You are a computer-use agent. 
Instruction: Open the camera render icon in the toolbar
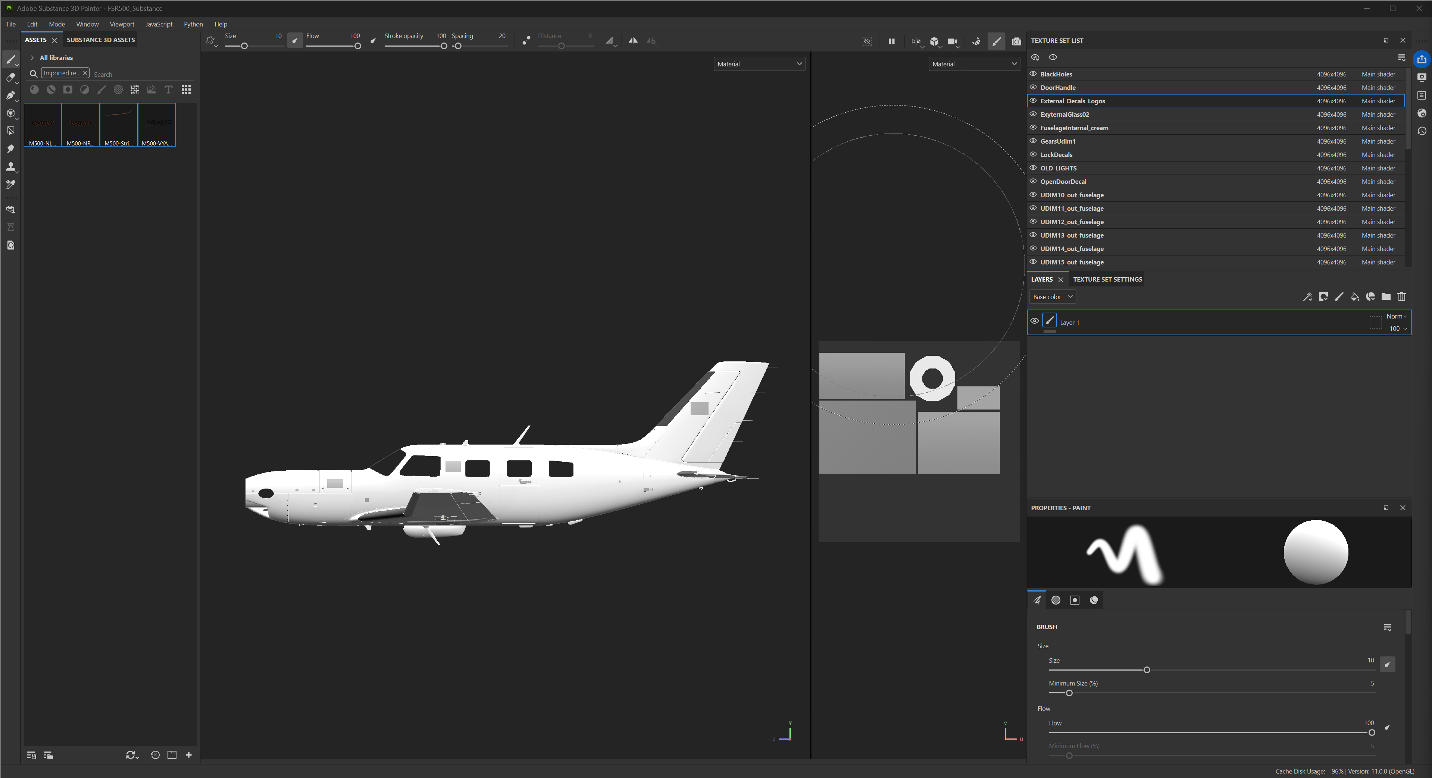(1017, 41)
